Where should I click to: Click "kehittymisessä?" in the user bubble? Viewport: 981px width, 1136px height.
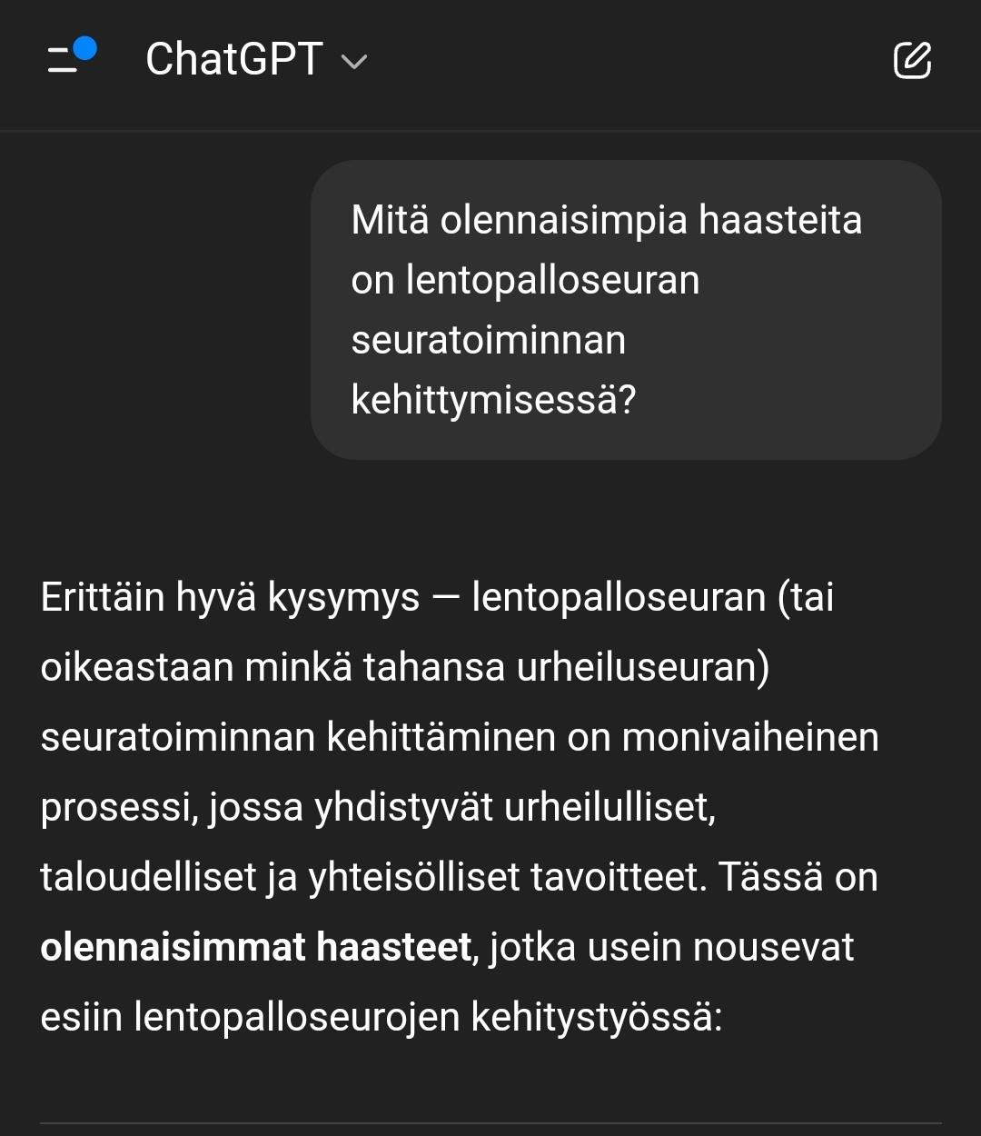[x=493, y=399]
